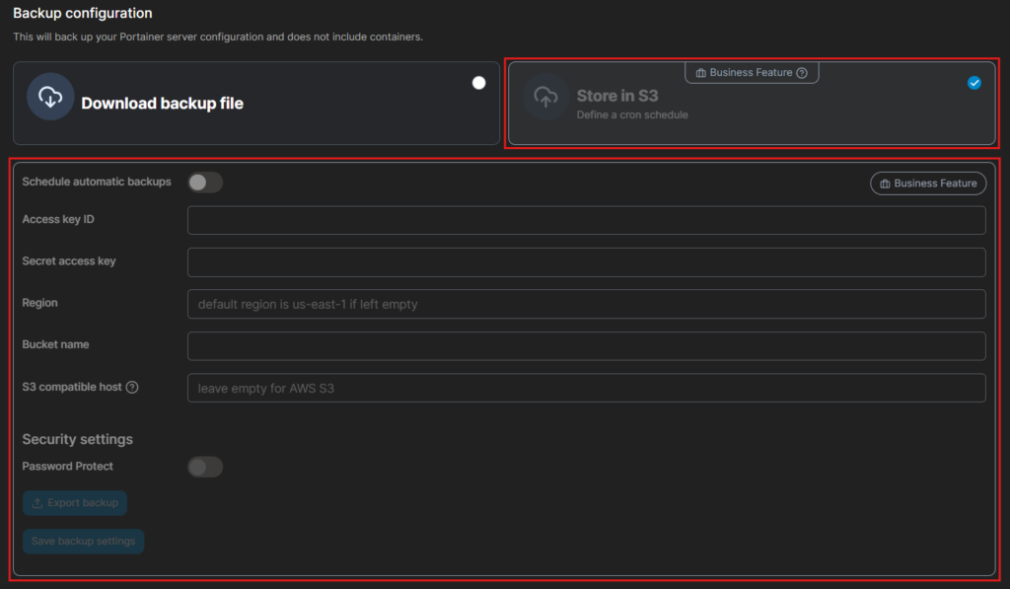1010x589 pixels.
Task: Click the Bucket name input field
Action: click(x=586, y=346)
